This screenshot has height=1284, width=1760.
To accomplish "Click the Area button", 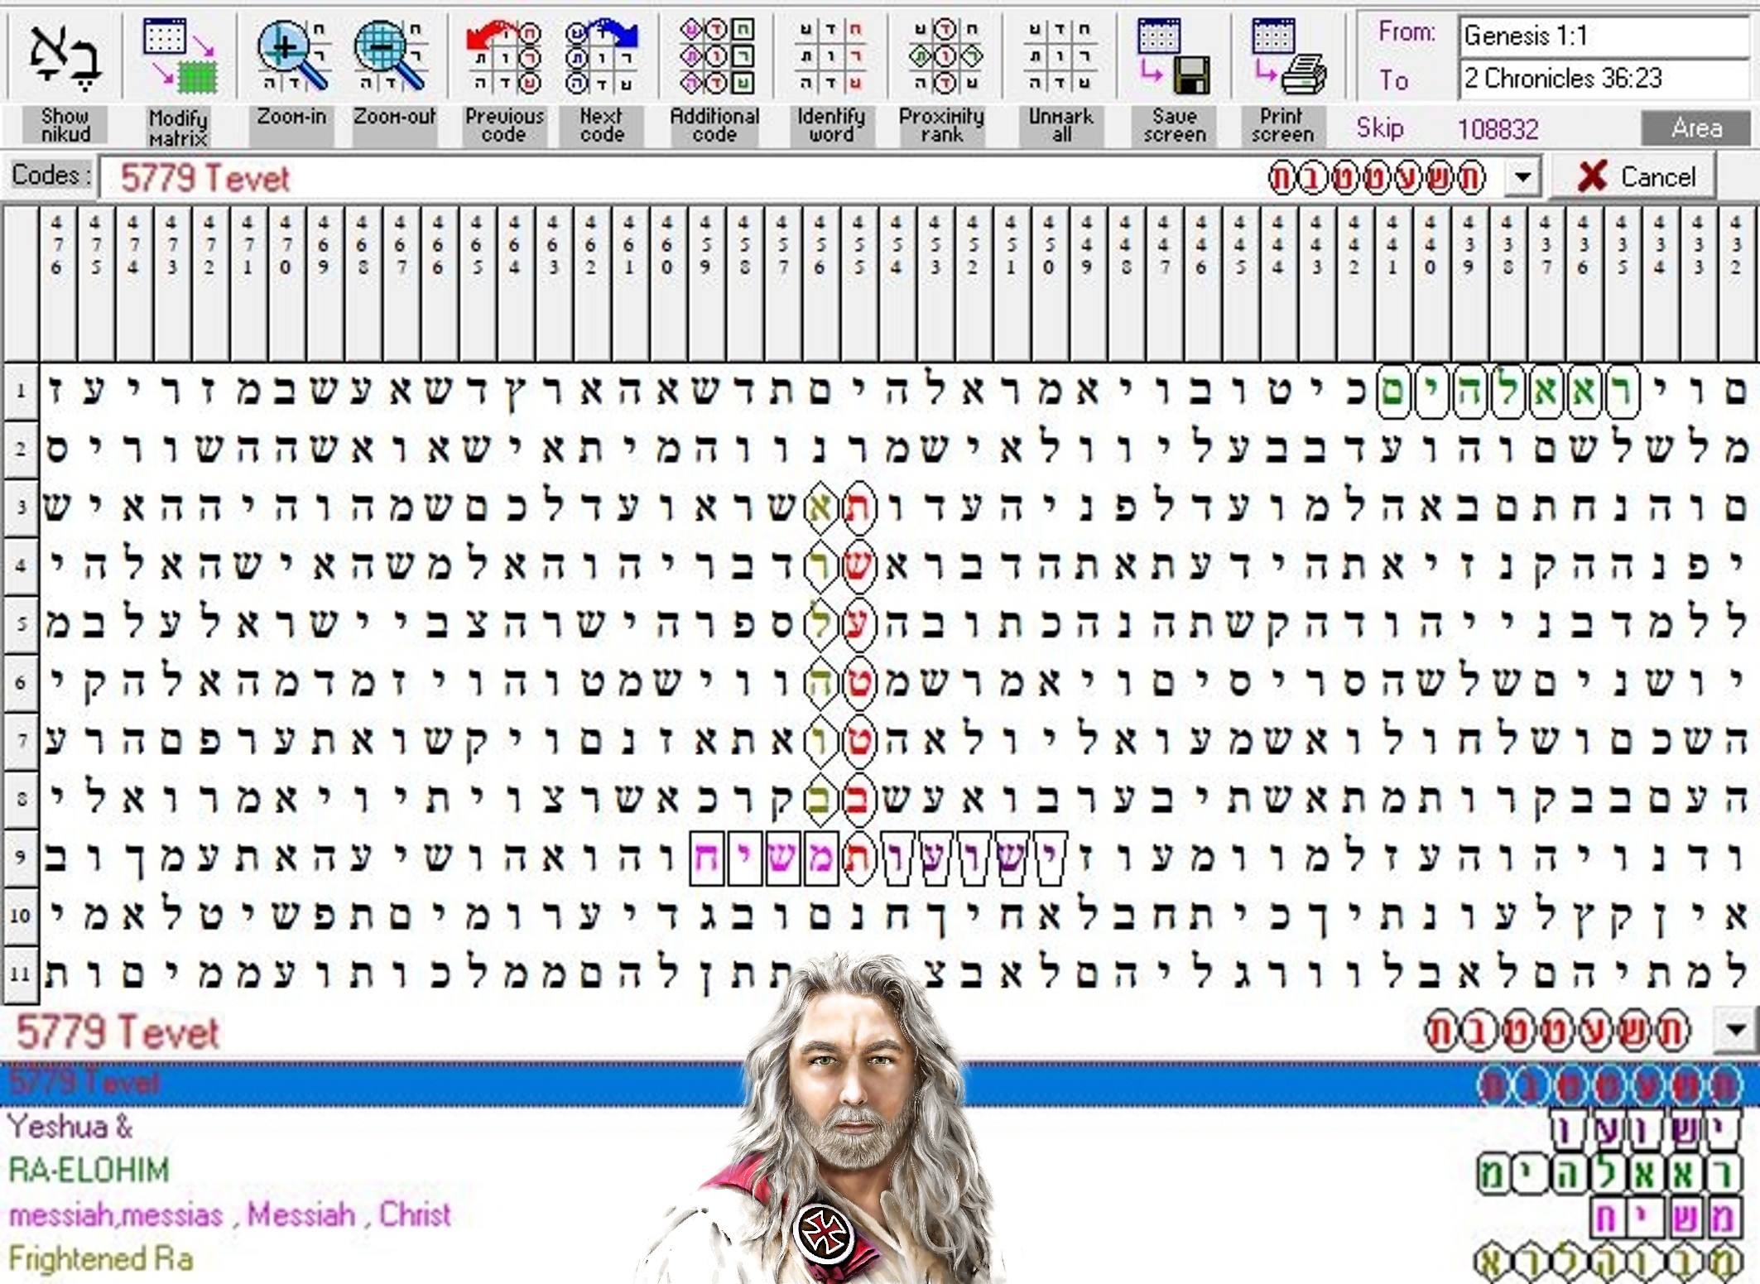I will click(x=1695, y=128).
